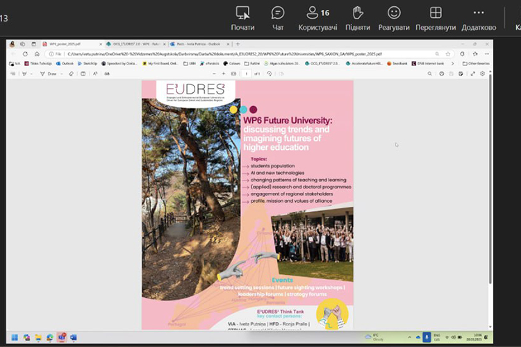Open the ViA bookmark
This screenshot has height=347, width=521.
(15, 63)
